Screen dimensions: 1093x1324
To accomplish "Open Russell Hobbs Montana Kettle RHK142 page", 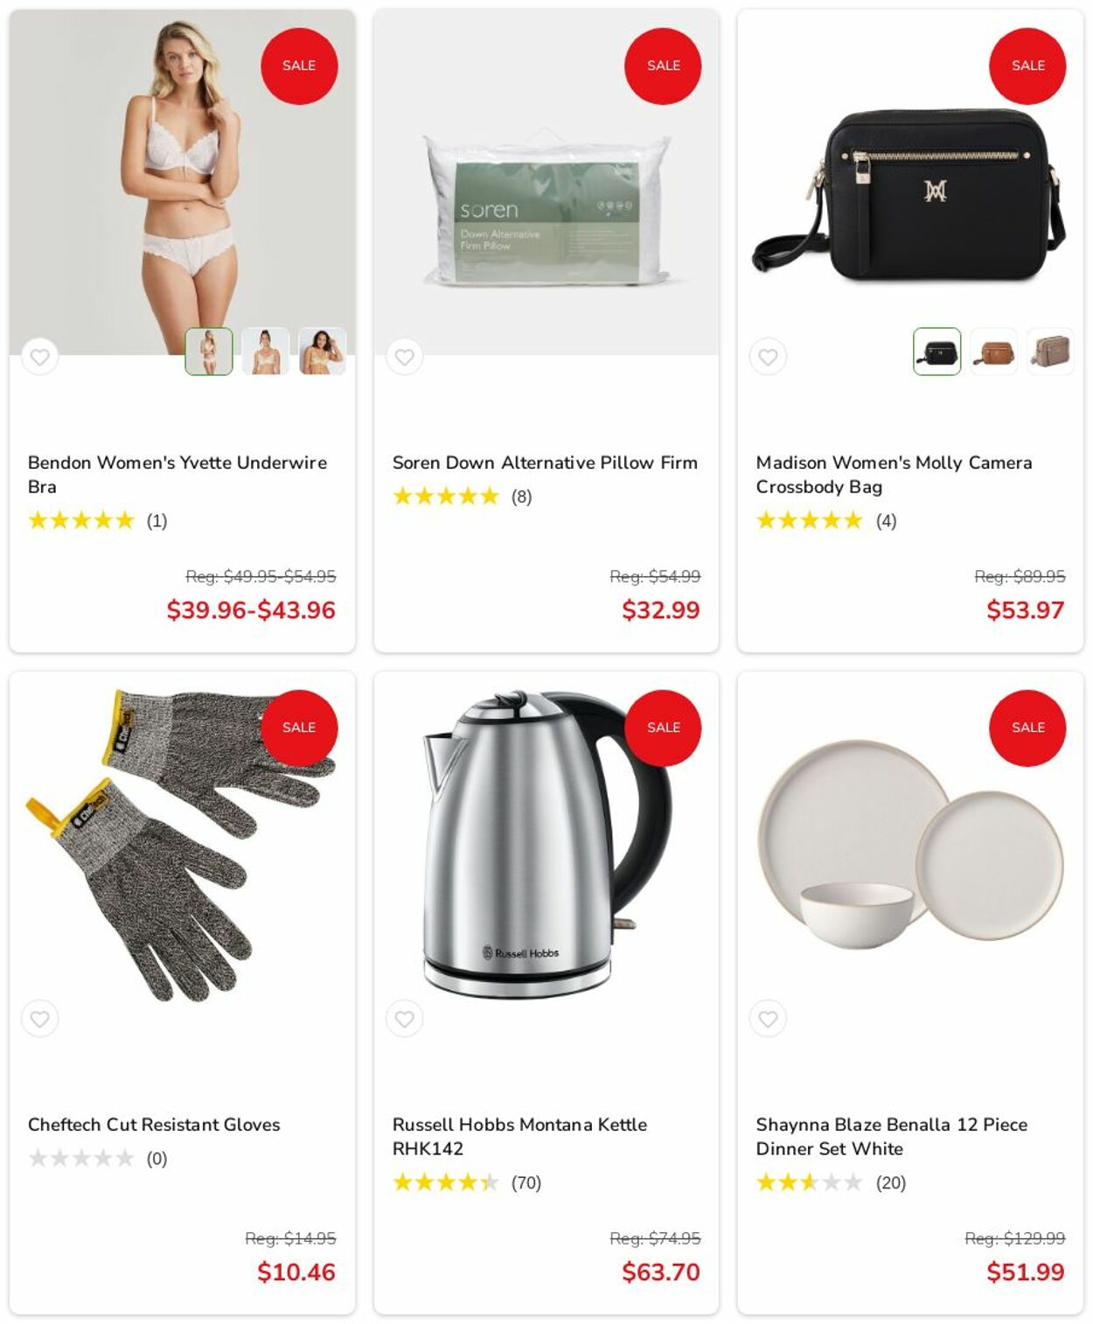I will click(x=519, y=1137).
